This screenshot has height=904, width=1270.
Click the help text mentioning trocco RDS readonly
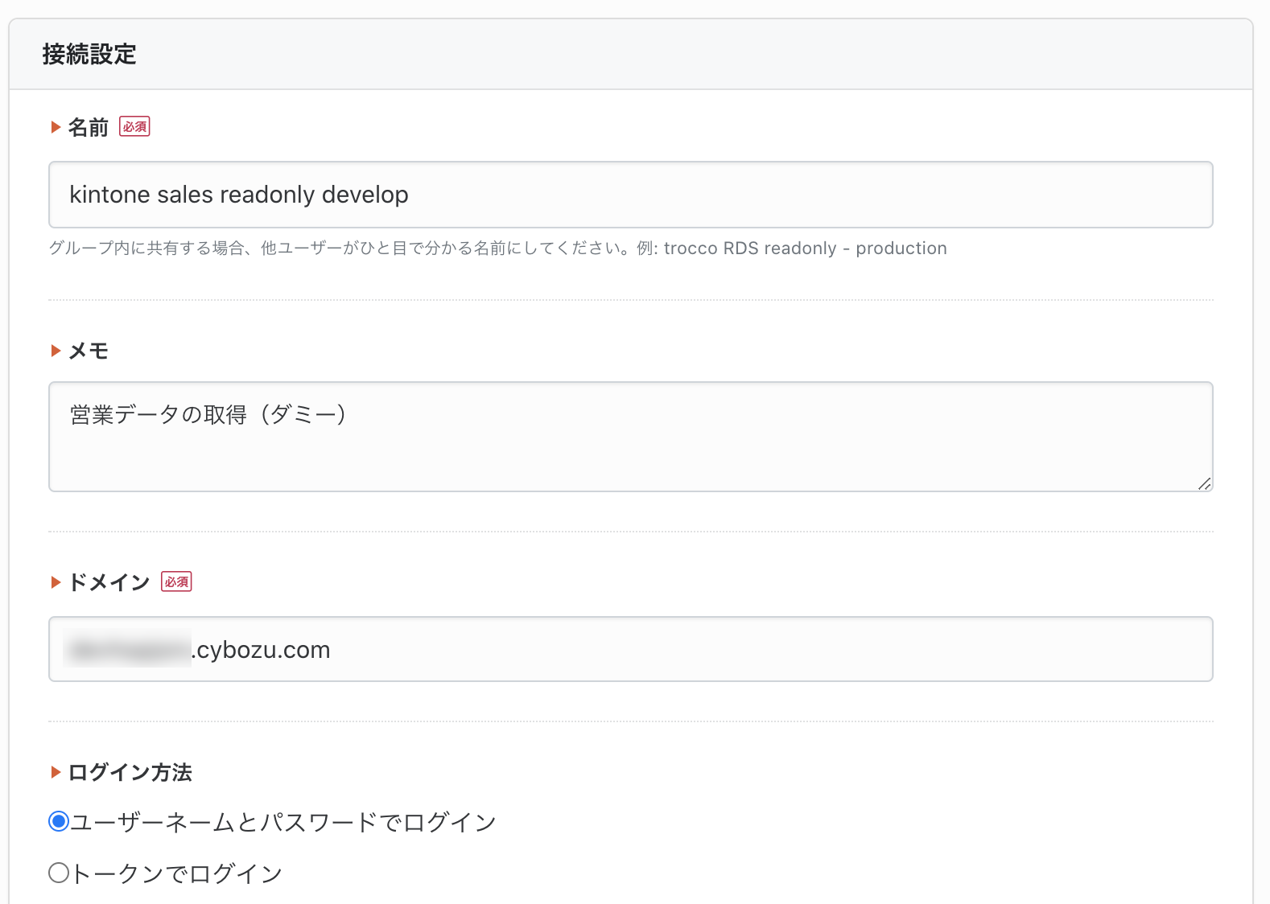click(x=497, y=249)
